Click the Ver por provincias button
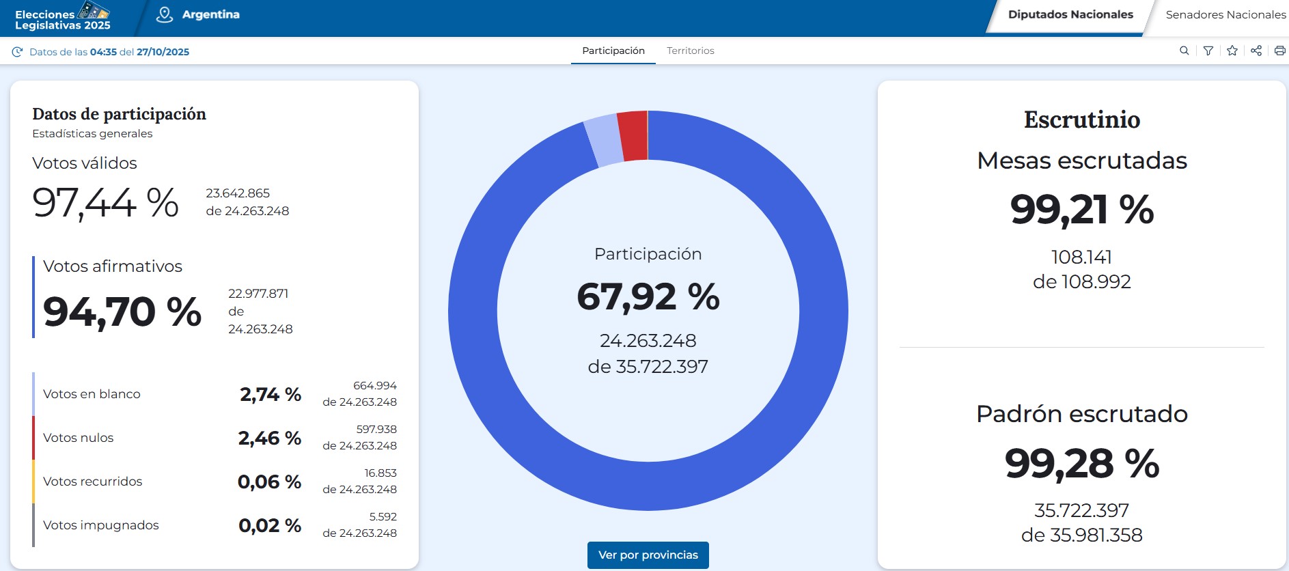This screenshot has height=571, width=1289. tap(648, 555)
